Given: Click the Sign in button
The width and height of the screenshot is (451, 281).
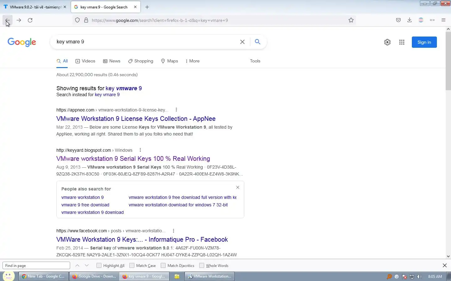Looking at the screenshot, I should (x=424, y=42).
